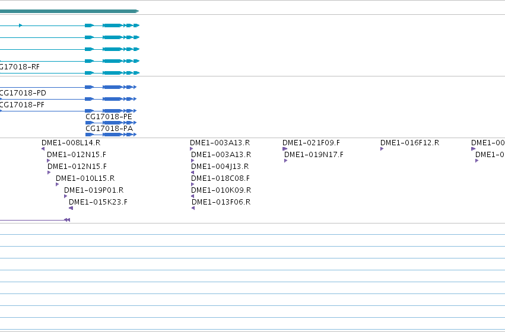Click the arrow marker beneath DME1-010K09.R

click(193, 197)
